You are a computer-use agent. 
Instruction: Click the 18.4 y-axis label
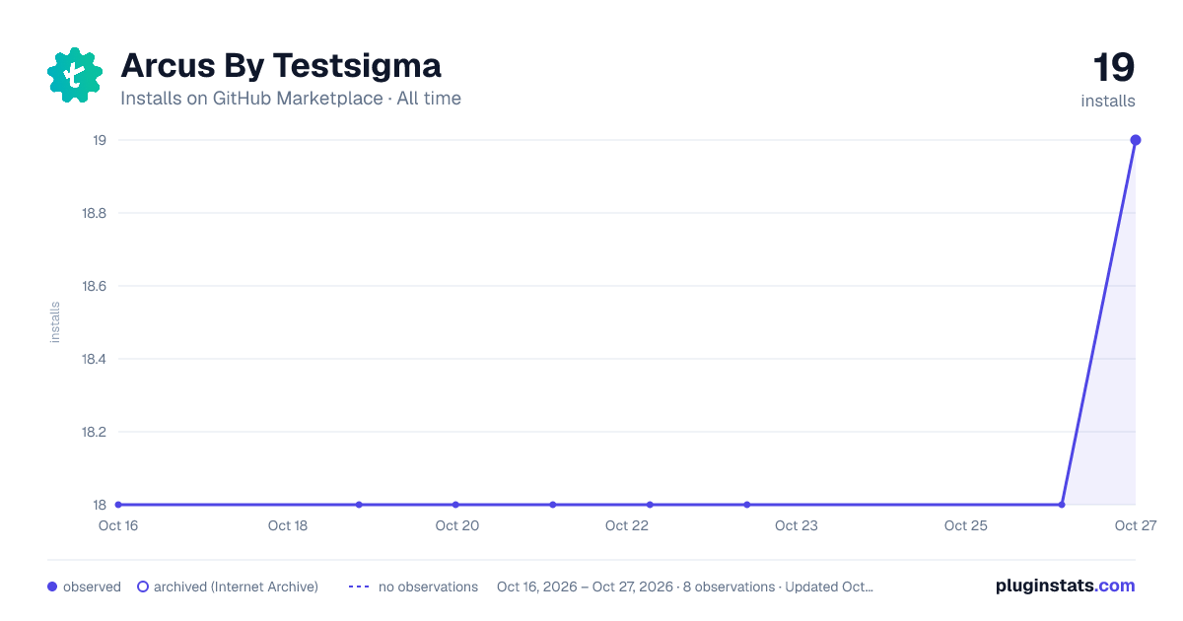(x=94, y=359)
